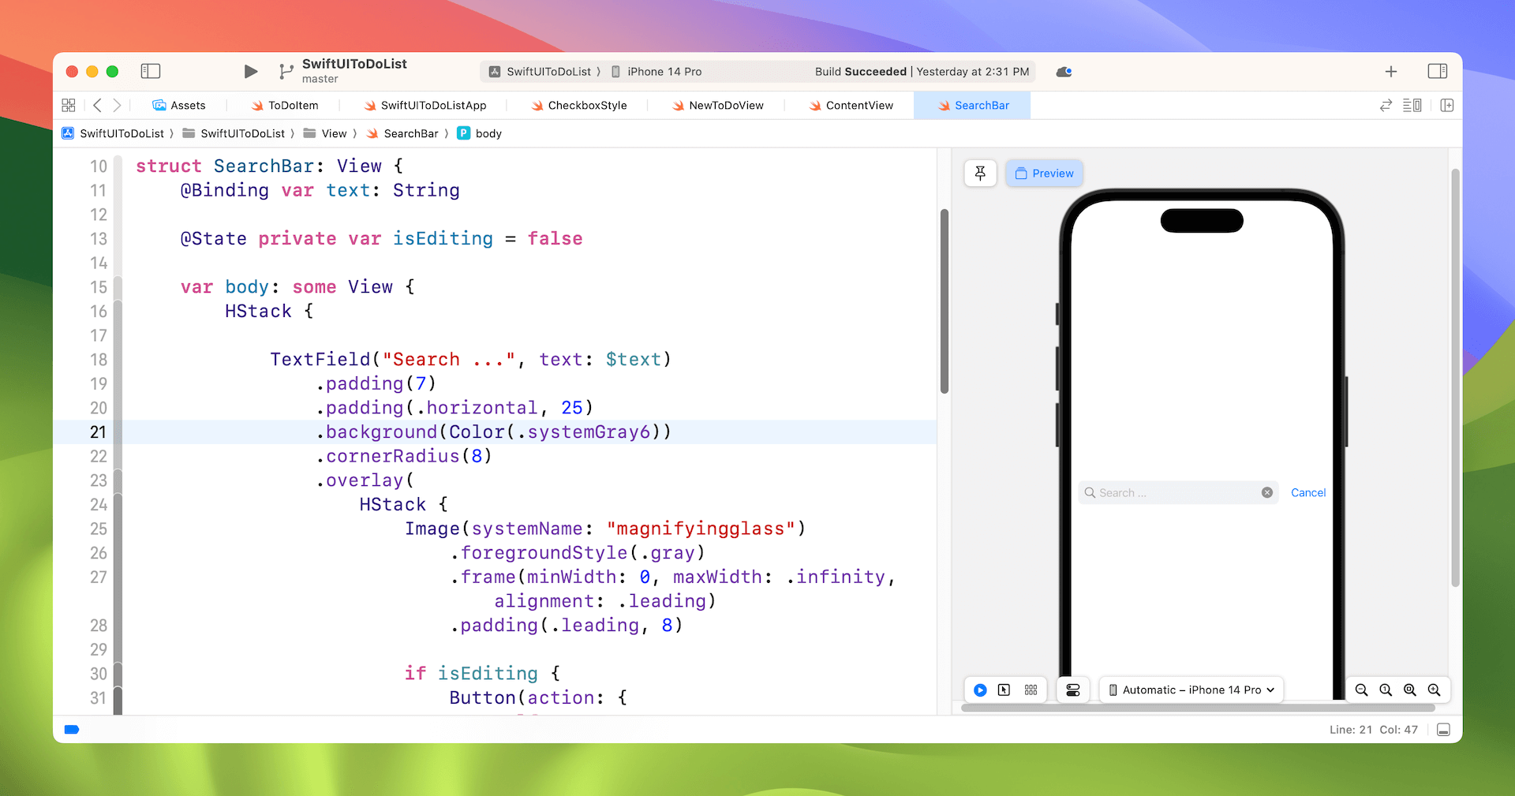Click the plus Library button

pos(1391,72)
